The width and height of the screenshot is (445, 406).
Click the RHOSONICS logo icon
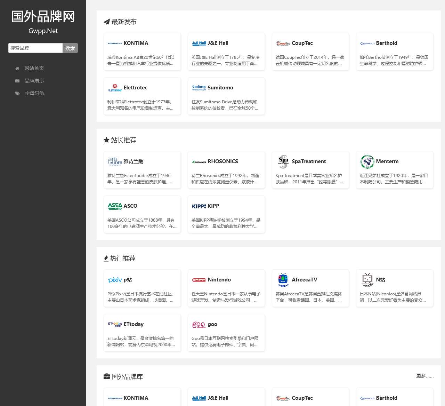coord(199,162)
